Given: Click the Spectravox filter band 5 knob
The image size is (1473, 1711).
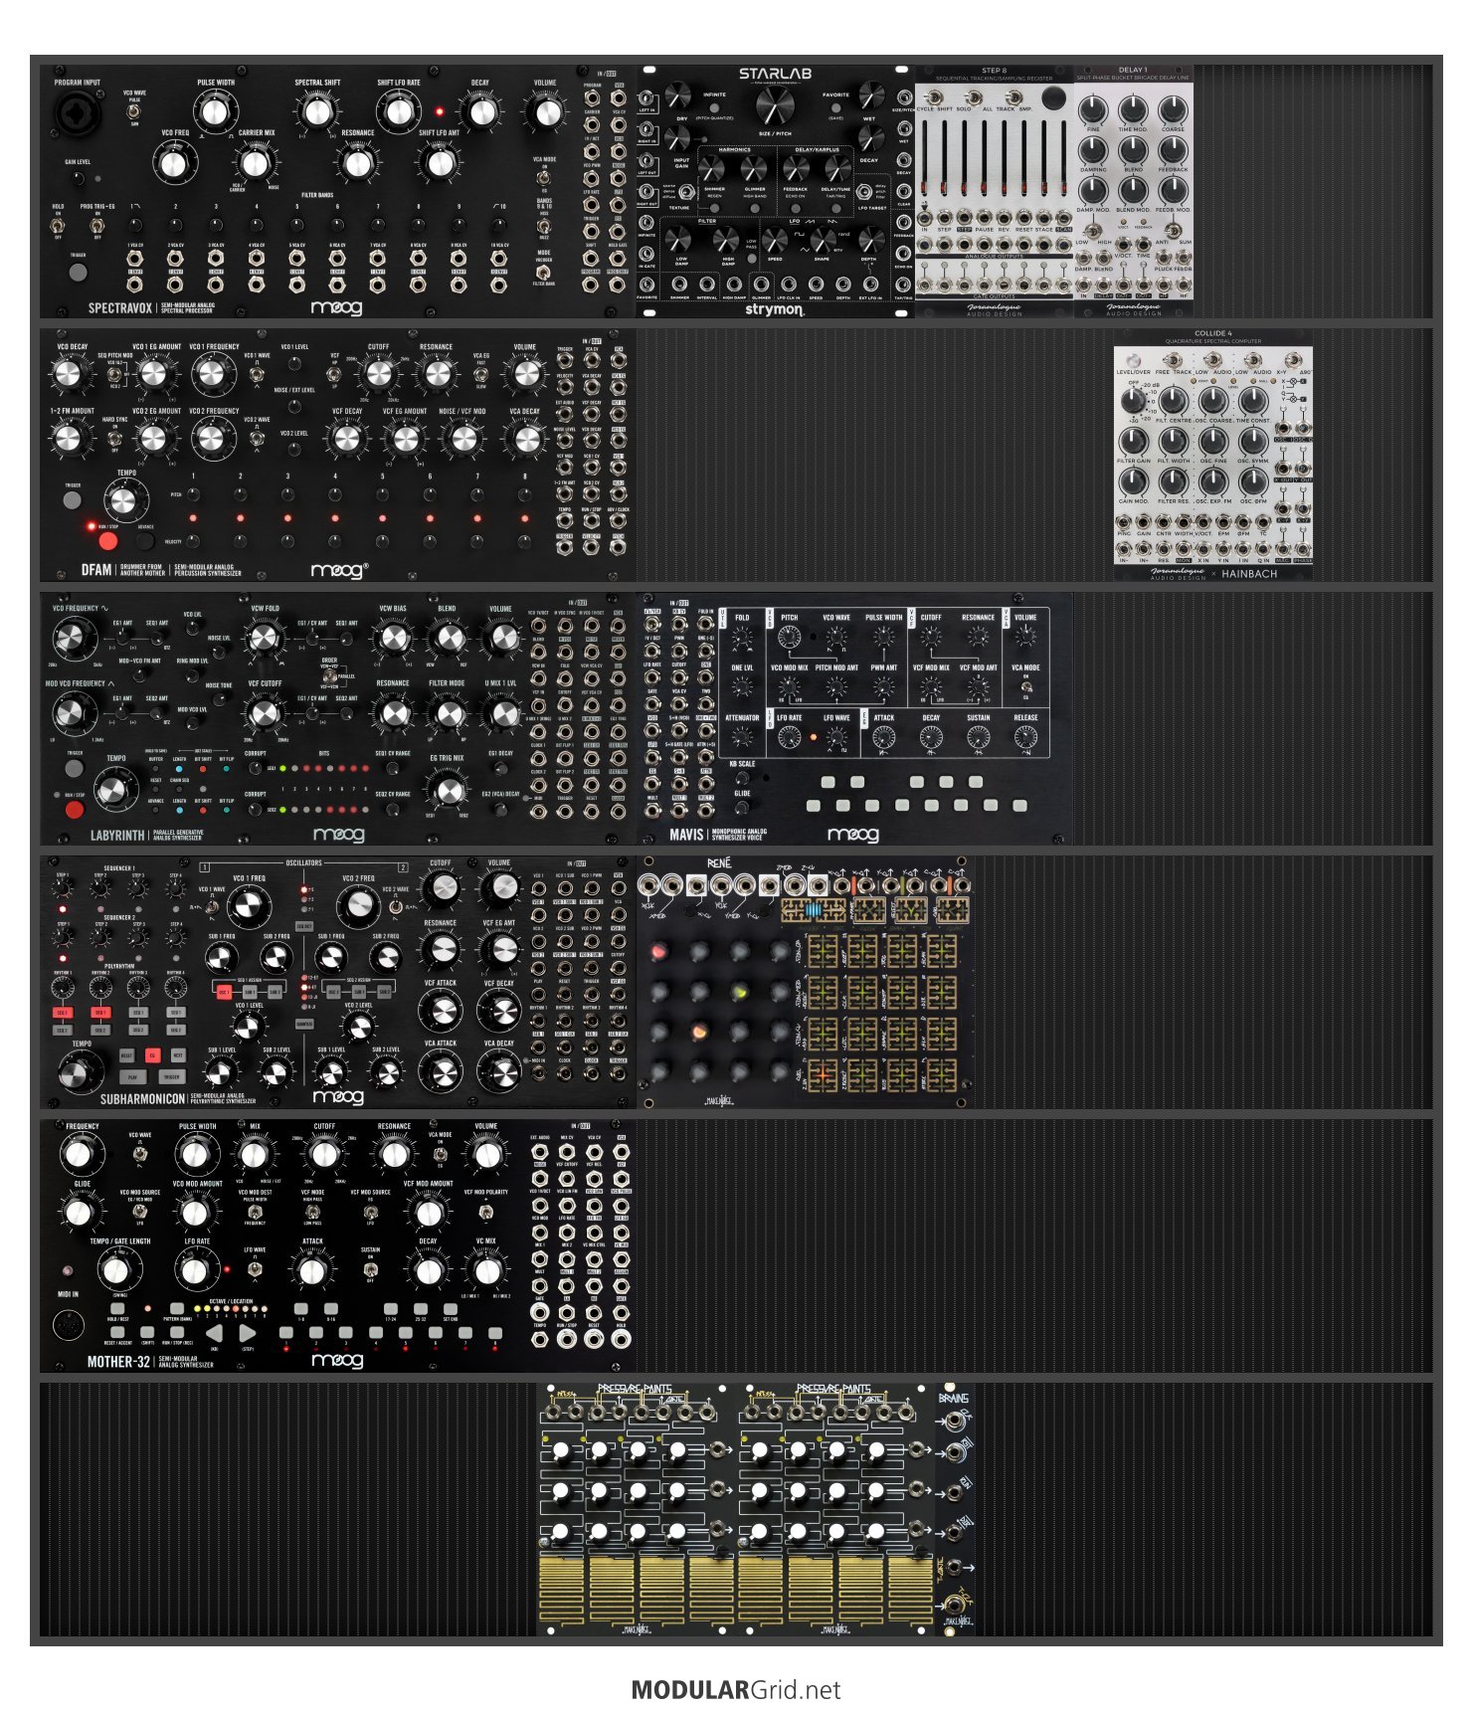Looking at the screenshot, I should 296,224.
